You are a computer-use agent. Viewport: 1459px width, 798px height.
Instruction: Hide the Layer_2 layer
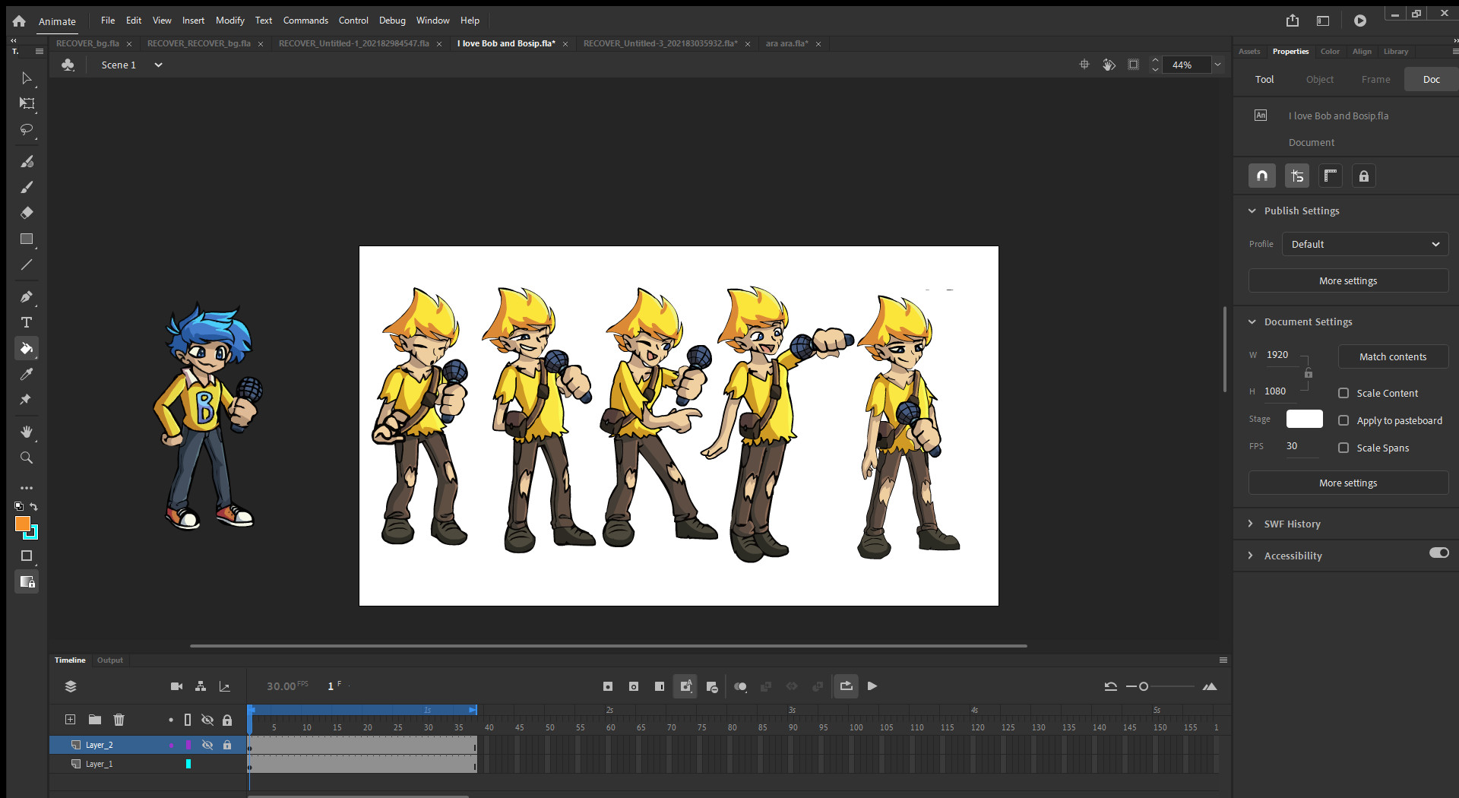coord(207,745)
